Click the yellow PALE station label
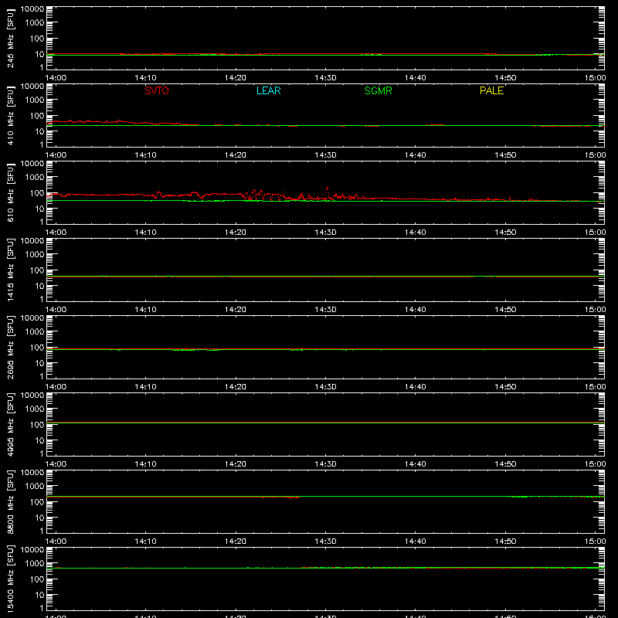Screen dimensions: 618x618 coord(491,90)
